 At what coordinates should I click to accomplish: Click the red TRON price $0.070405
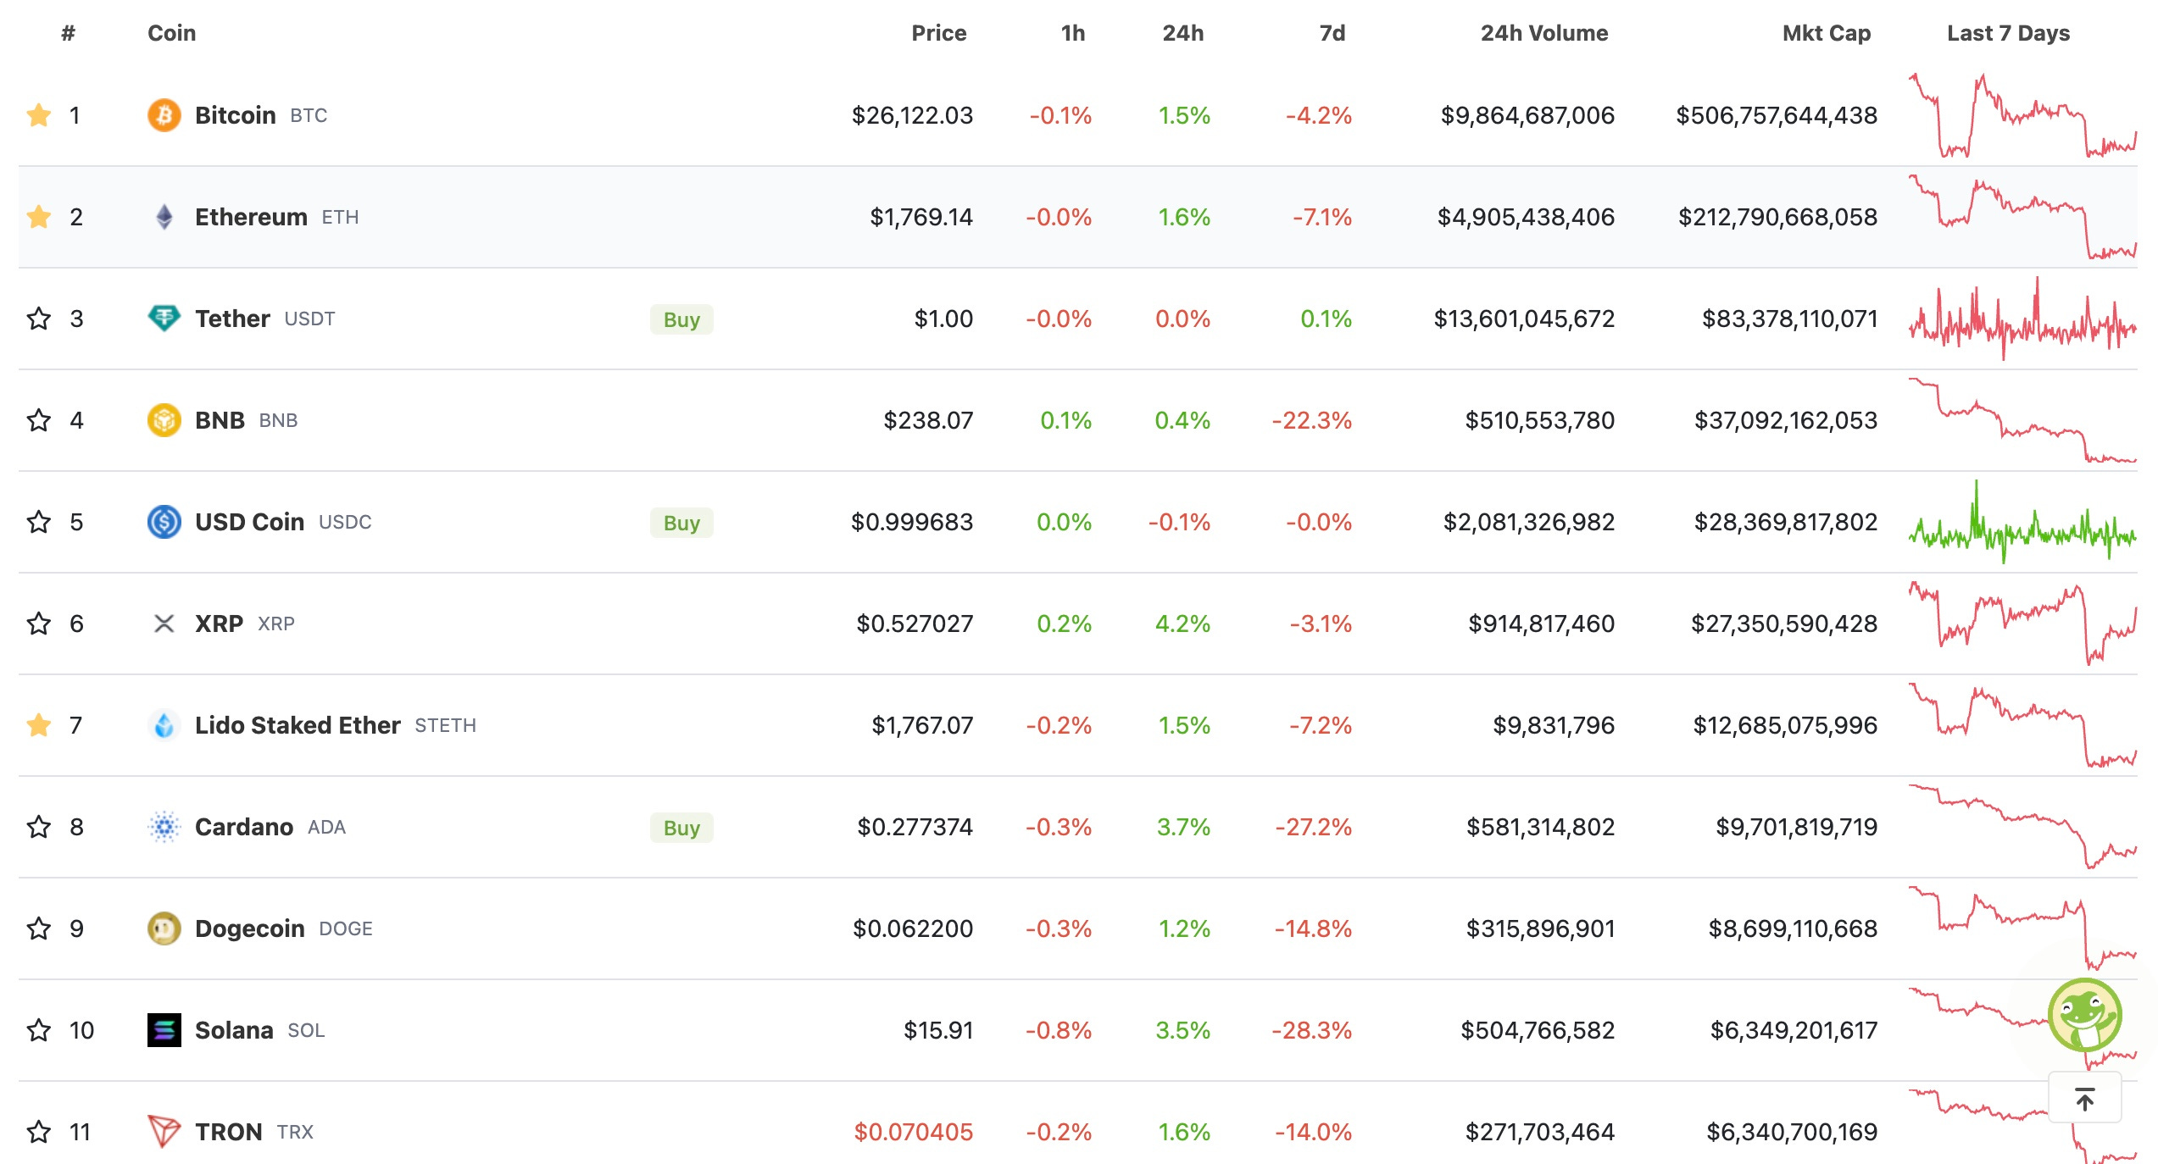(x=913, y=1132)
